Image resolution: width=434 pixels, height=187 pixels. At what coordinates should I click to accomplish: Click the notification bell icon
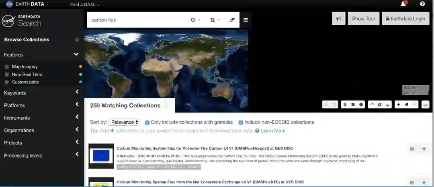tap(403, 4)
